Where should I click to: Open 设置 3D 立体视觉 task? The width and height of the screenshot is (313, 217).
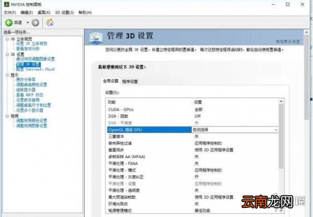[x=32, y=44]
